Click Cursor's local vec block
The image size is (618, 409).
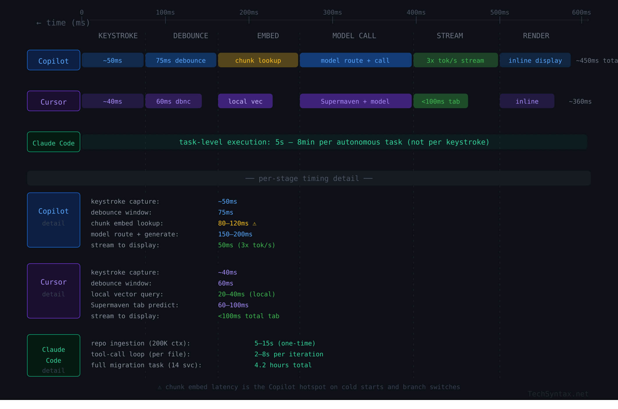(245, 101)
